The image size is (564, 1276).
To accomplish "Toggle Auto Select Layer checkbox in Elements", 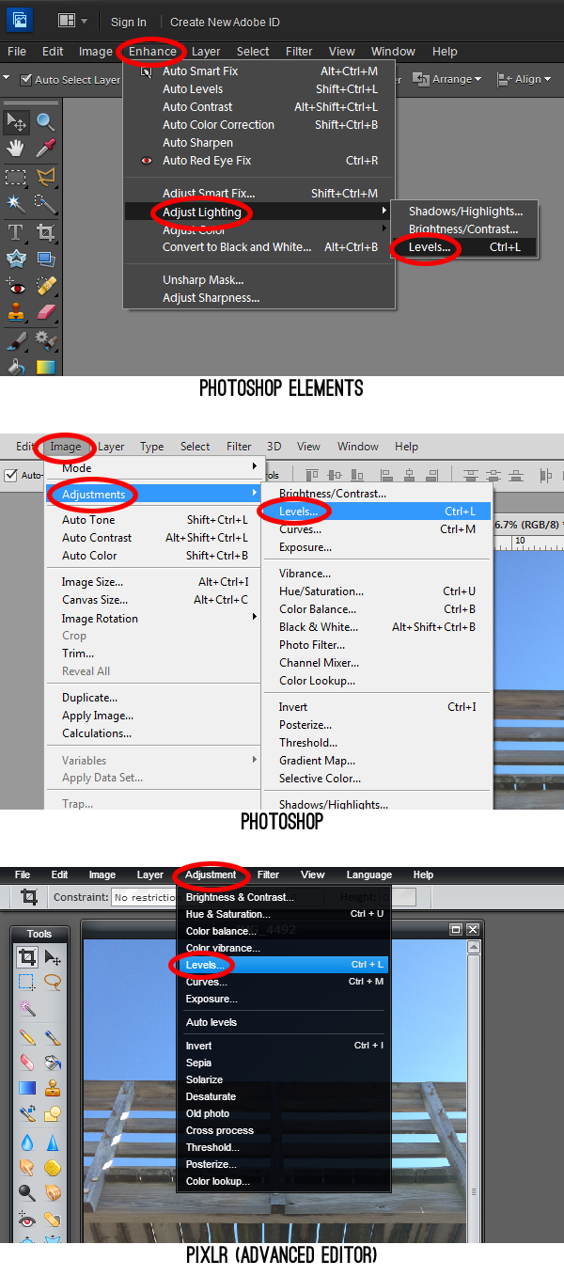I will pos(25,80).
